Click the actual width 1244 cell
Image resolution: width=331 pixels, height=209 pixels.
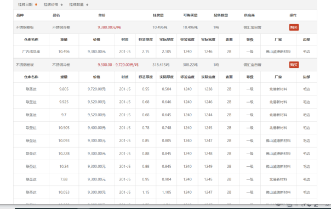(x=208, y=115)
